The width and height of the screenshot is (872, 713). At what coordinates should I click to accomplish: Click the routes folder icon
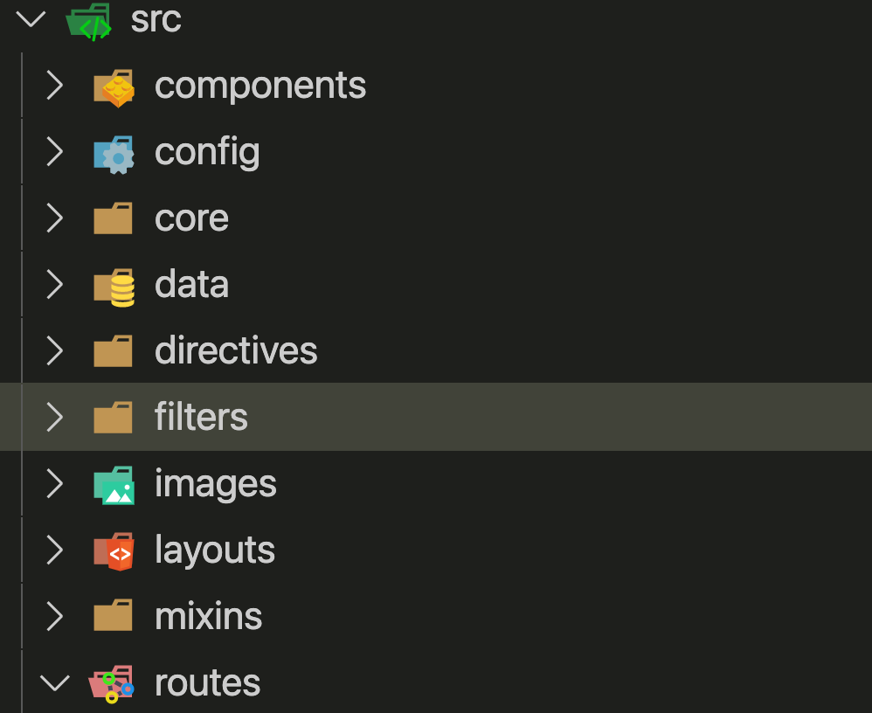[x=112, y=684]
